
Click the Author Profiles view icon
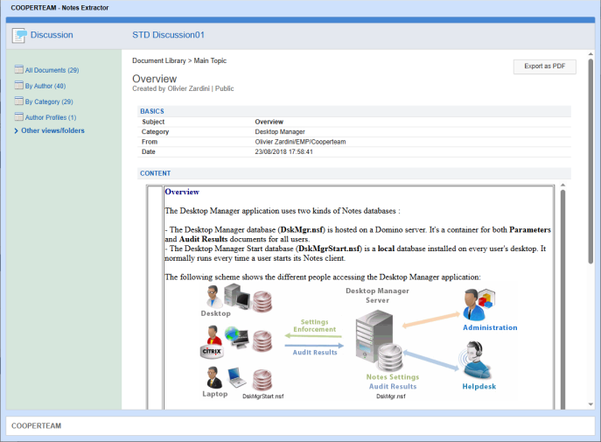pos(18,116)
